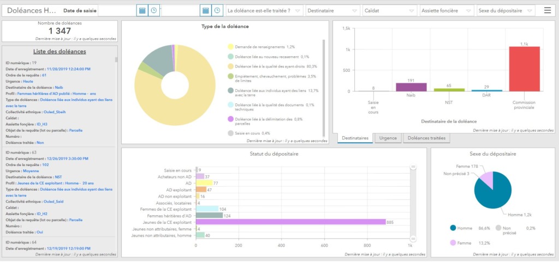Screen dimensions: 559x262
Task: Toggle 'Doléance liée au nouveau recasement' legend swatch
Action: tap(231, 57)
